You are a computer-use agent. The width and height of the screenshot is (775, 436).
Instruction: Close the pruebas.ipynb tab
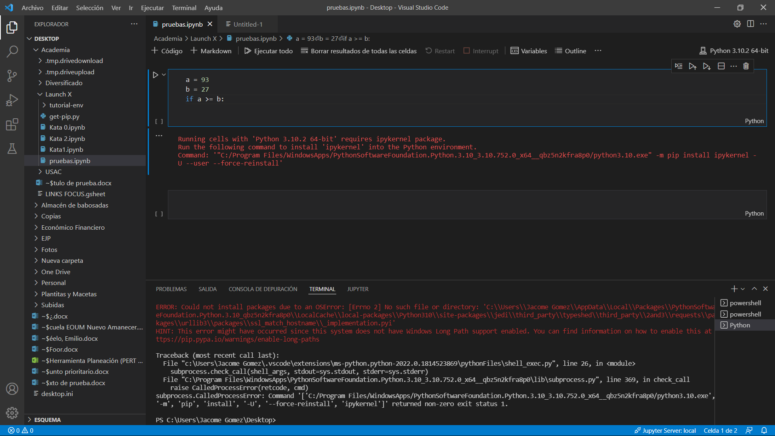(210, 24)
